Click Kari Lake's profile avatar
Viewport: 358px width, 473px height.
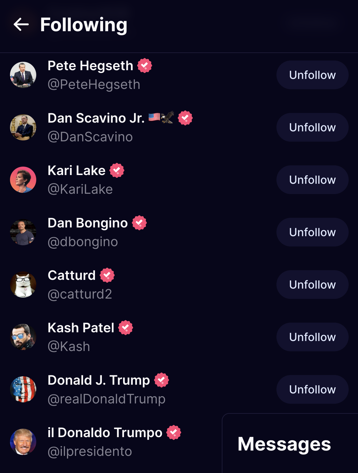(23, 180)
